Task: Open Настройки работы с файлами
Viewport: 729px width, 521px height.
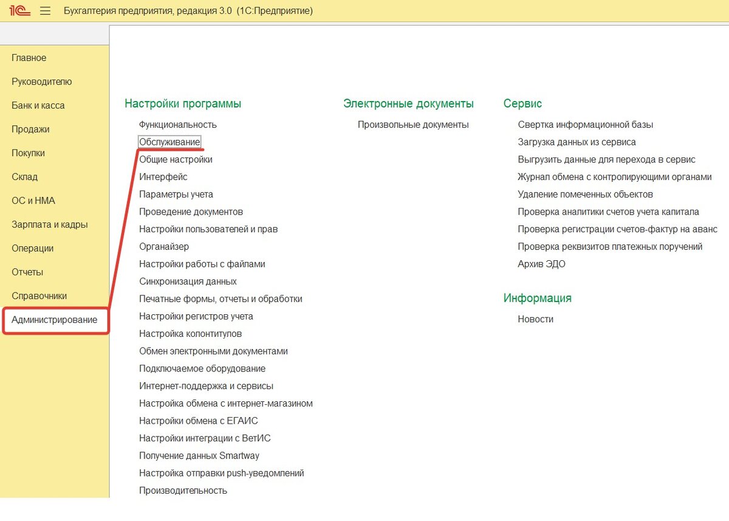Action: (202, 264)
